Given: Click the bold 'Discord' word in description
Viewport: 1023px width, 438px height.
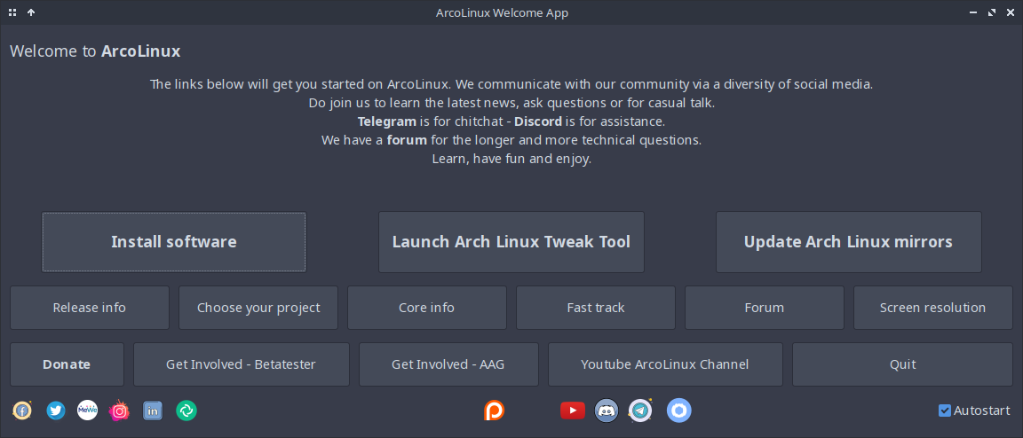Looking at the screenshot, I should point(538,121).
